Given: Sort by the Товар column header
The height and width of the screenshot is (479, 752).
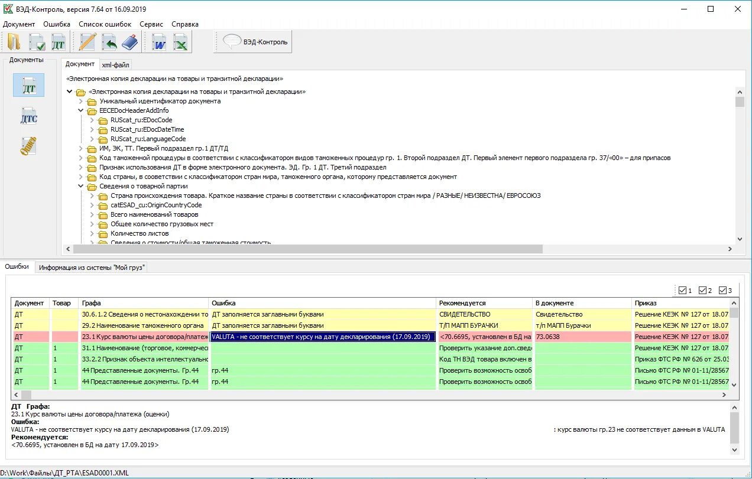Looking at the screenshot, I should tap(64, 303).
